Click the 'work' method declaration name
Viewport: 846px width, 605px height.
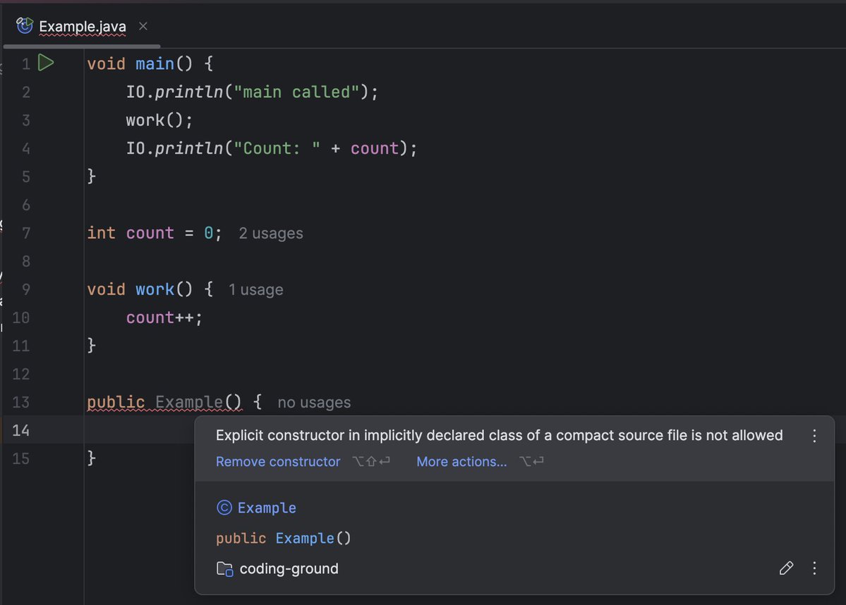point(155,290)
